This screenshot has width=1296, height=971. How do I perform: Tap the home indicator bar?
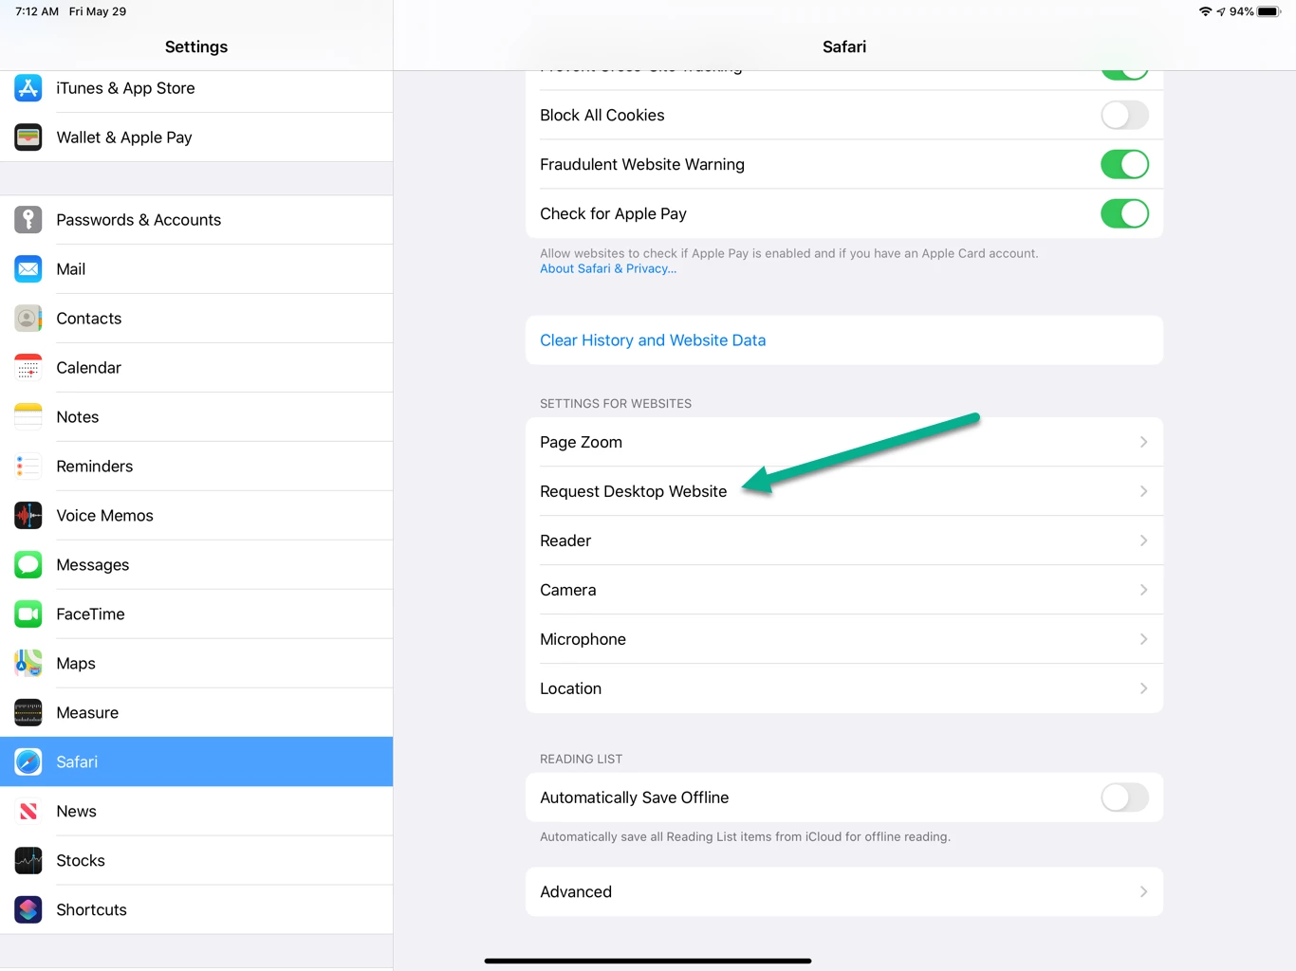point(648,961)
